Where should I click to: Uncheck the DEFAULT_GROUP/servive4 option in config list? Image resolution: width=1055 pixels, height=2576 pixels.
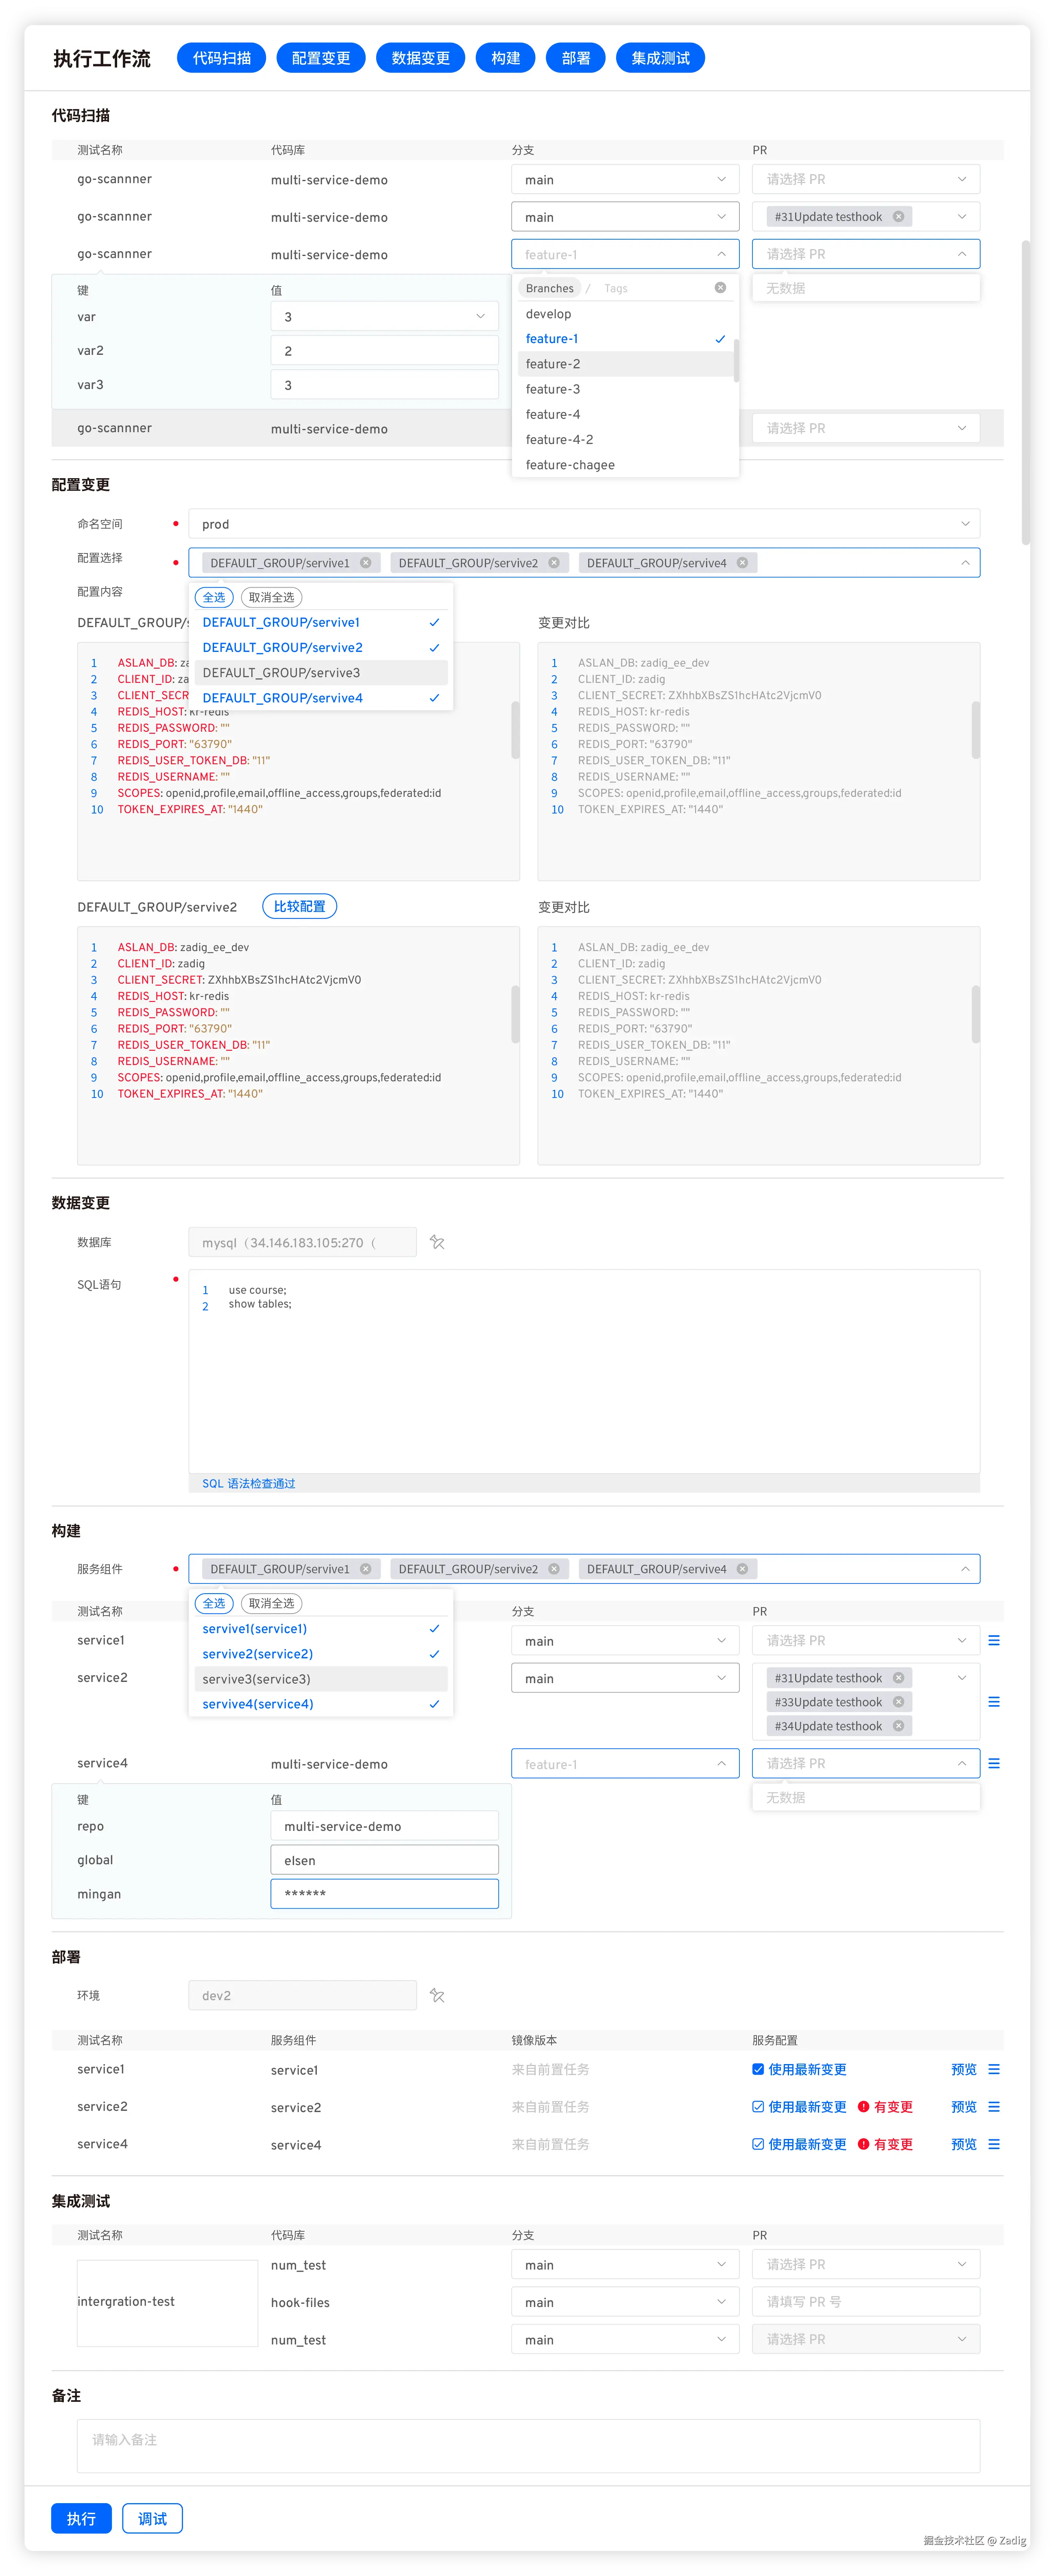321,698
